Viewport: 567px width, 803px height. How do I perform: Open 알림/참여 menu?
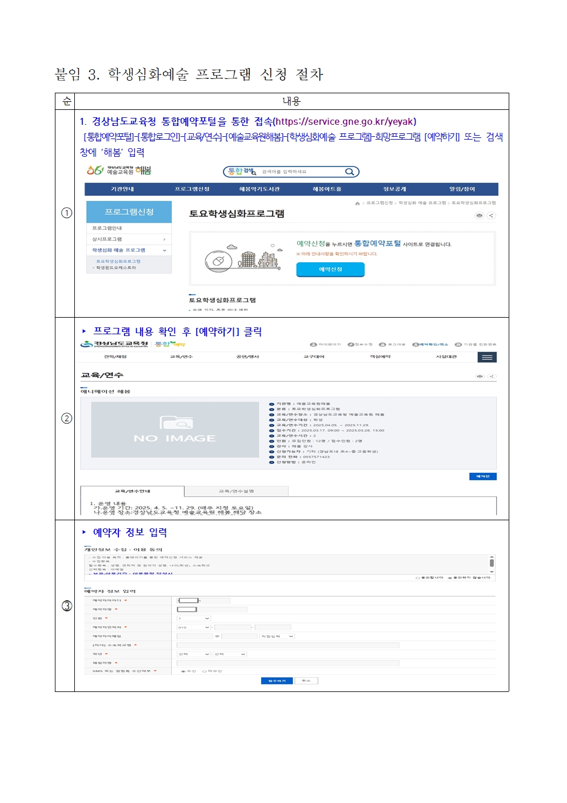tap(462, 189)
